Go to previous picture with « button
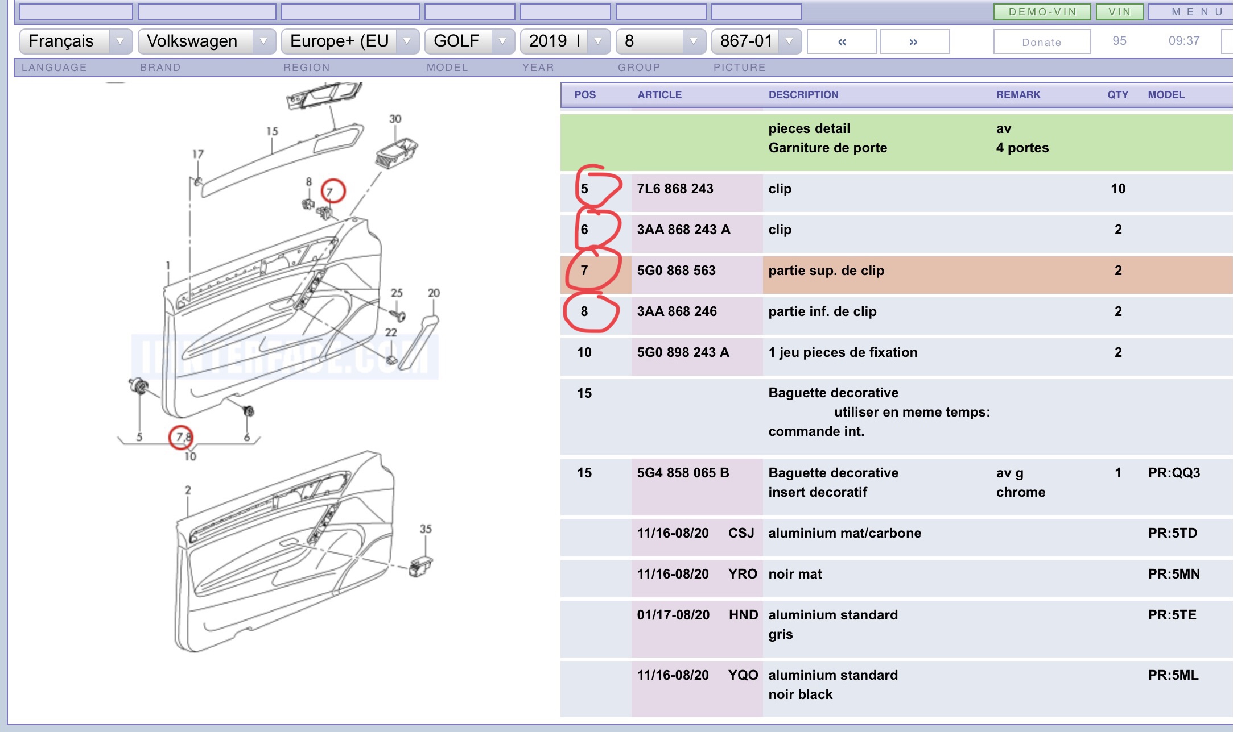 [842, 42]
